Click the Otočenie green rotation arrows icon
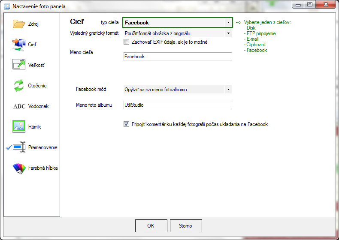 (19, 86)
